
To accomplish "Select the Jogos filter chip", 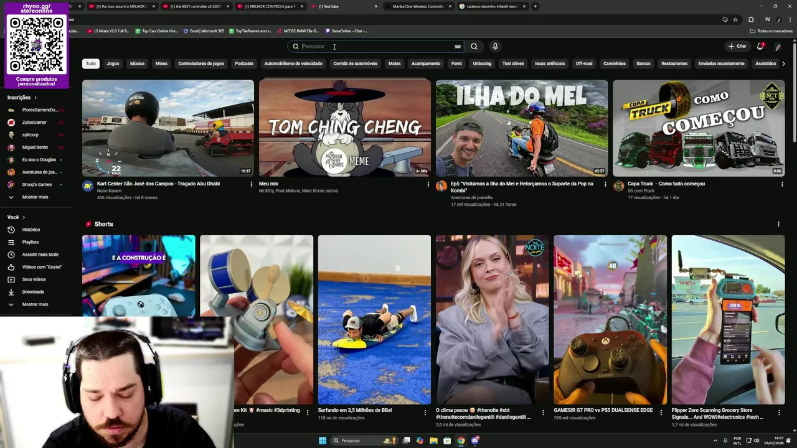I will (x=113, y=63).
